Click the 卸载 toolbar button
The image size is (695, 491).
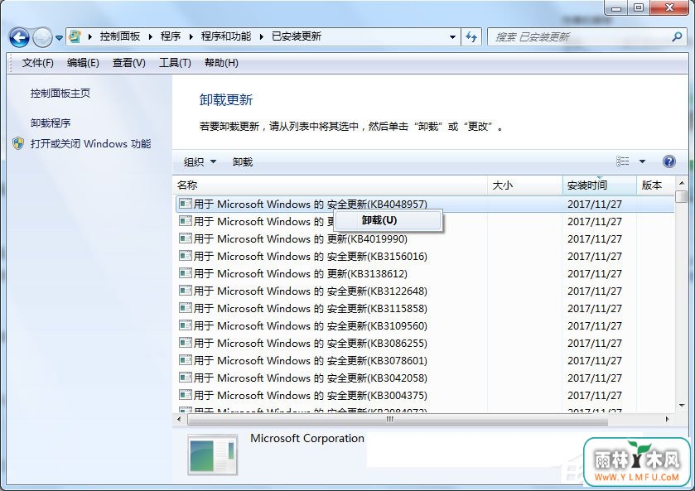[243, 161]
